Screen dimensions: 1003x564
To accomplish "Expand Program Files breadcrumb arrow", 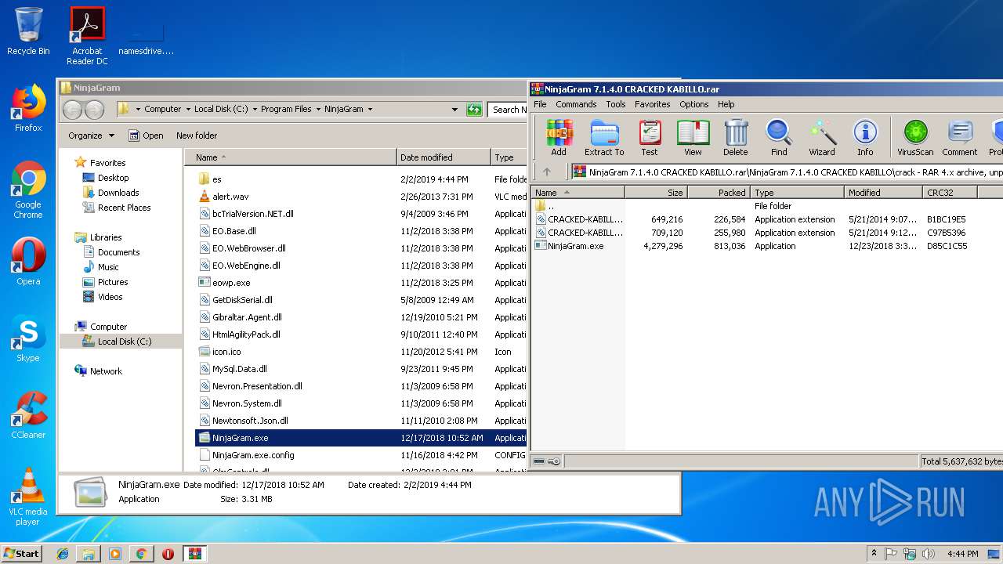I will click(x=318, y=110).
